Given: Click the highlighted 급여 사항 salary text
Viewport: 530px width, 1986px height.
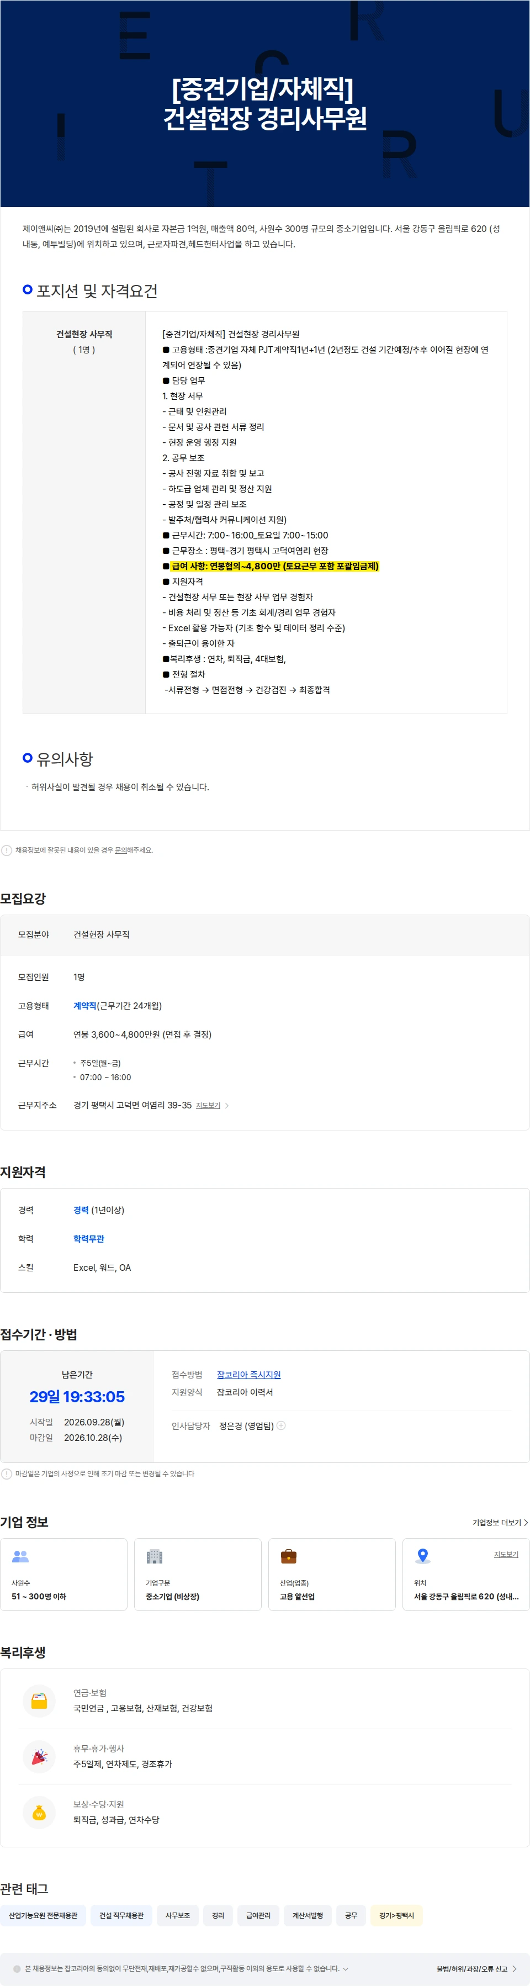Looking at the screenshot, I should 275,566.
